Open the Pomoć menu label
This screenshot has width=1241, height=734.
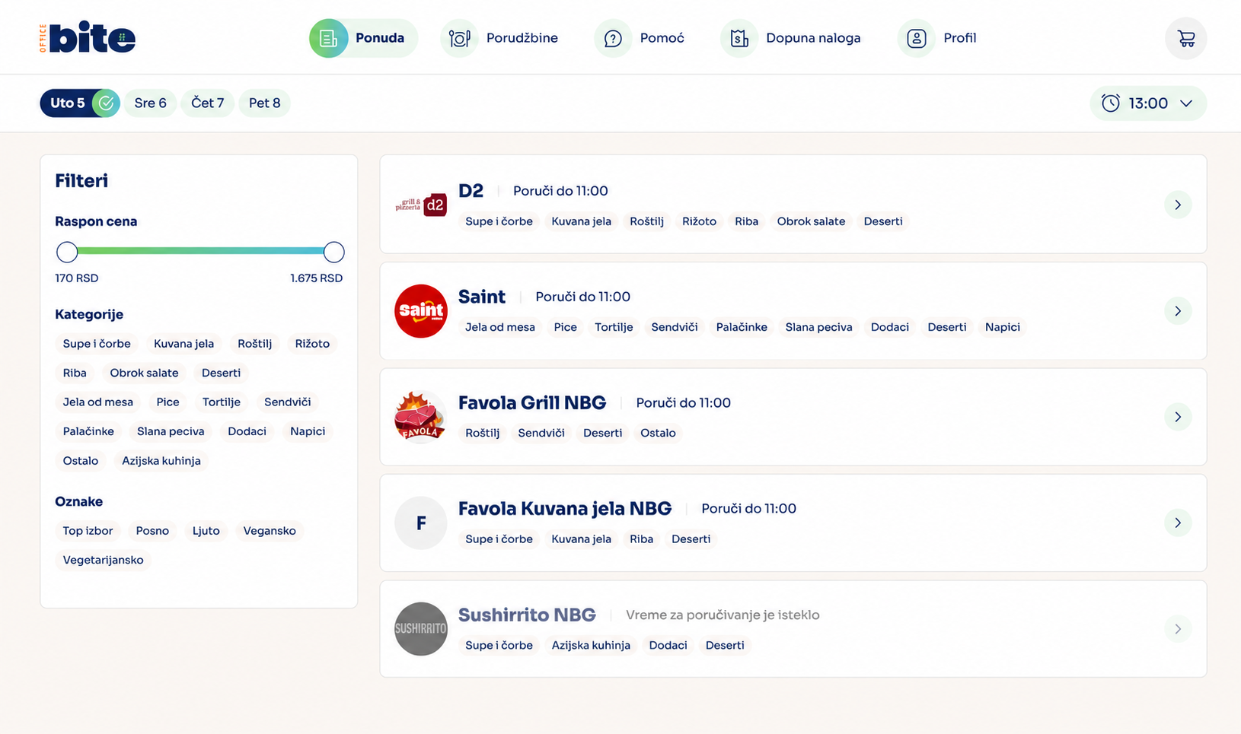[x=662, y=38]
